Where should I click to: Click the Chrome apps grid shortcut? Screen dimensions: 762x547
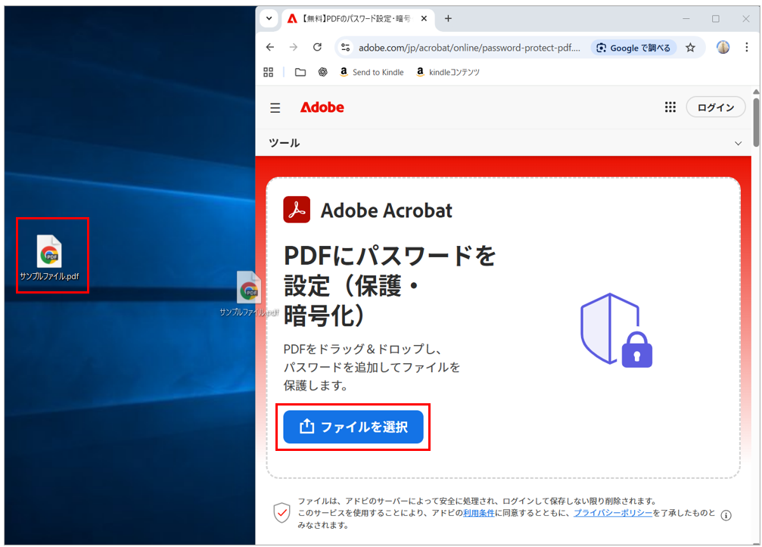point(268,73)
